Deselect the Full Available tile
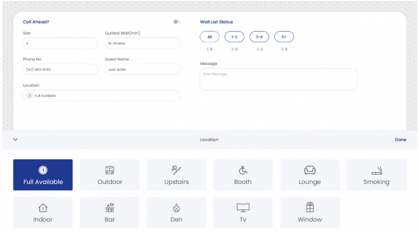 [43, 175]
